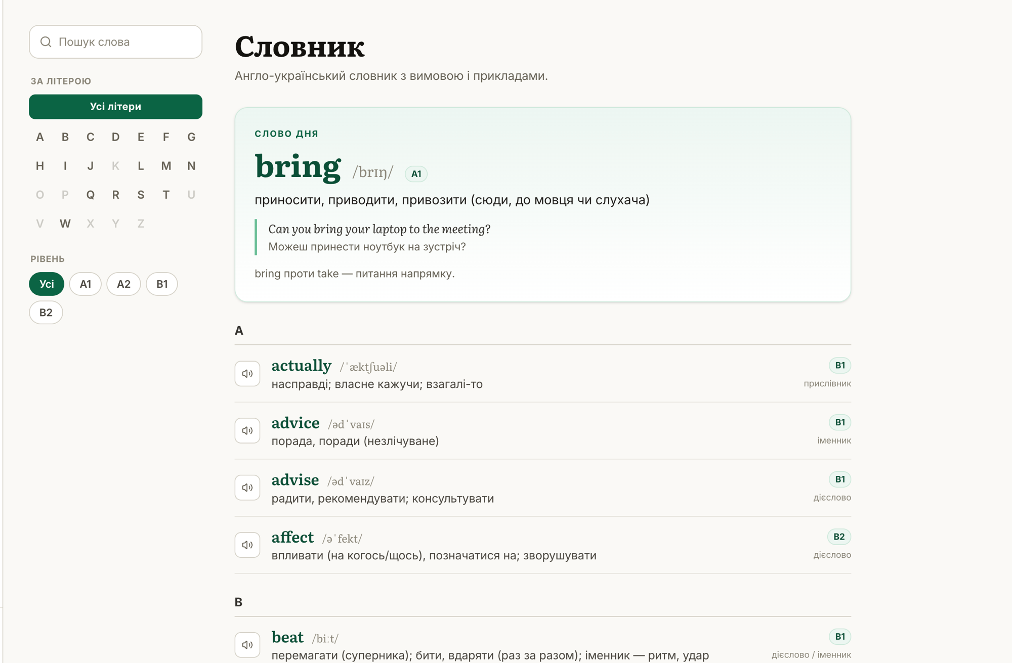Focus the 'Пошук слова' search field
Image resolution: width=1012 pixels, height=663 pixels.
116,42
